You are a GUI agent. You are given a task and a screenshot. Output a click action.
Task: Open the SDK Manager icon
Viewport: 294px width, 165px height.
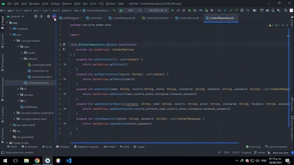pyautogui.click(x=279, y=11)
